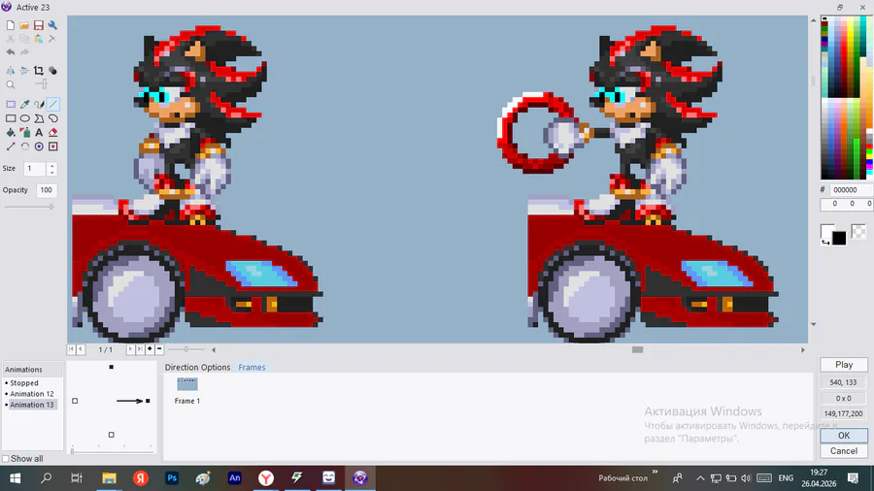
Task: Select the Eraser tool
Action: 53,133
